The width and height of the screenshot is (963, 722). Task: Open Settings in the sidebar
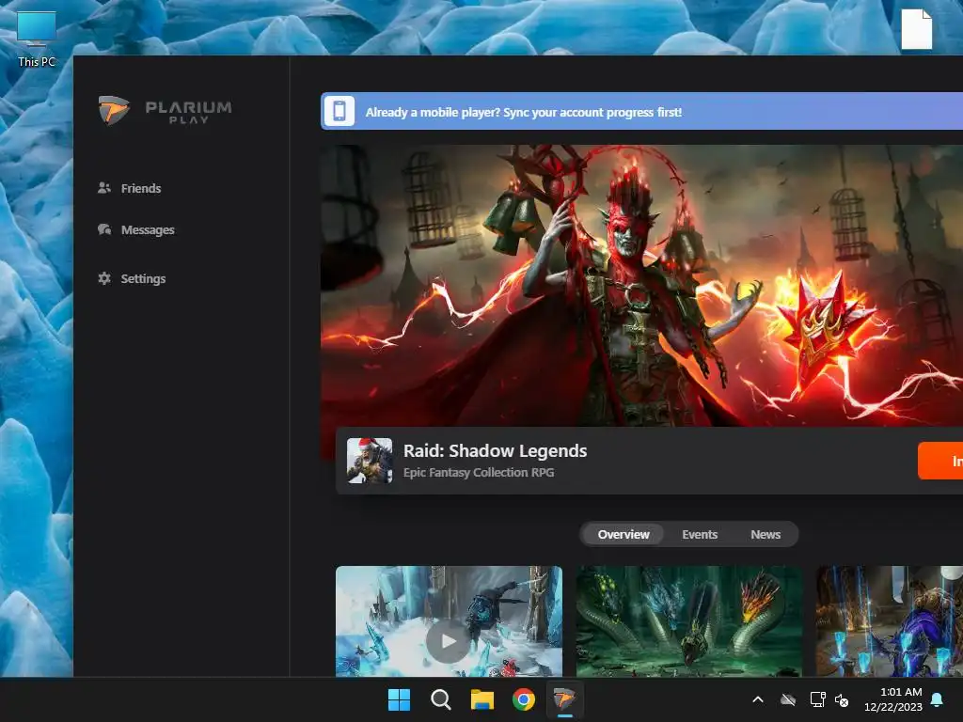[x=132, y=278]
